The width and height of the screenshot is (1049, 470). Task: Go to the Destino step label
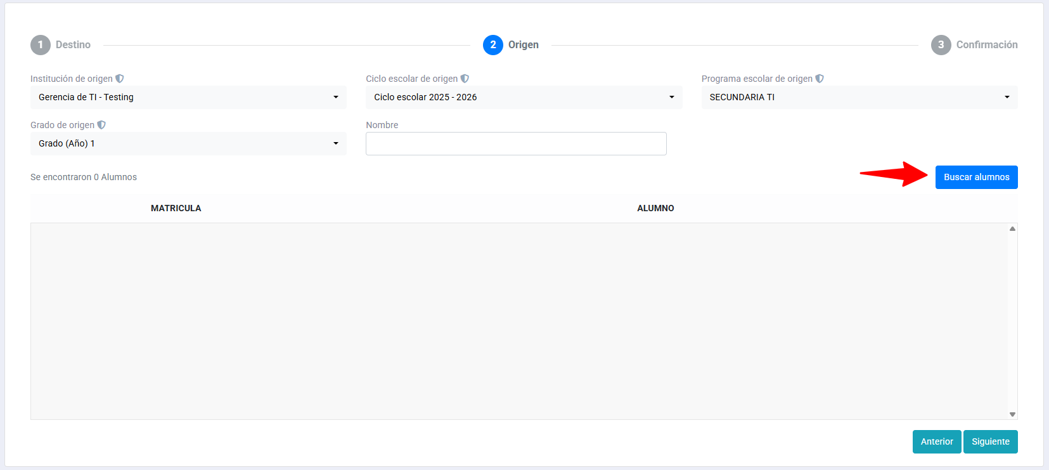click(x=73, y=45)
